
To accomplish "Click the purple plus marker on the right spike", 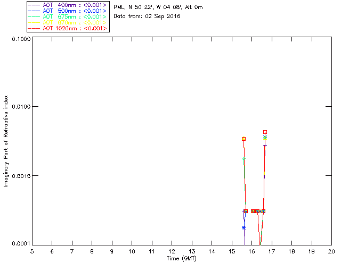I will tap(265, 146).
